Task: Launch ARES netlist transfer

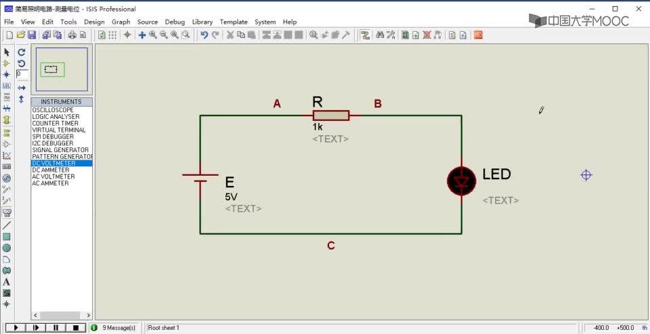Action: [478, 35]
